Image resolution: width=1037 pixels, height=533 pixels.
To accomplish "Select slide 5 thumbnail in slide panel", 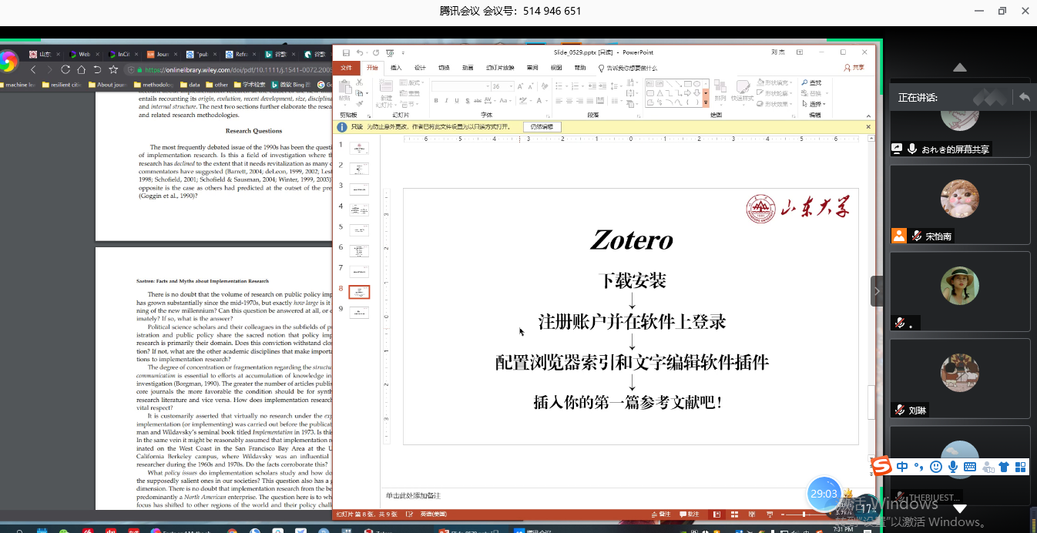I will click(360, 230).
